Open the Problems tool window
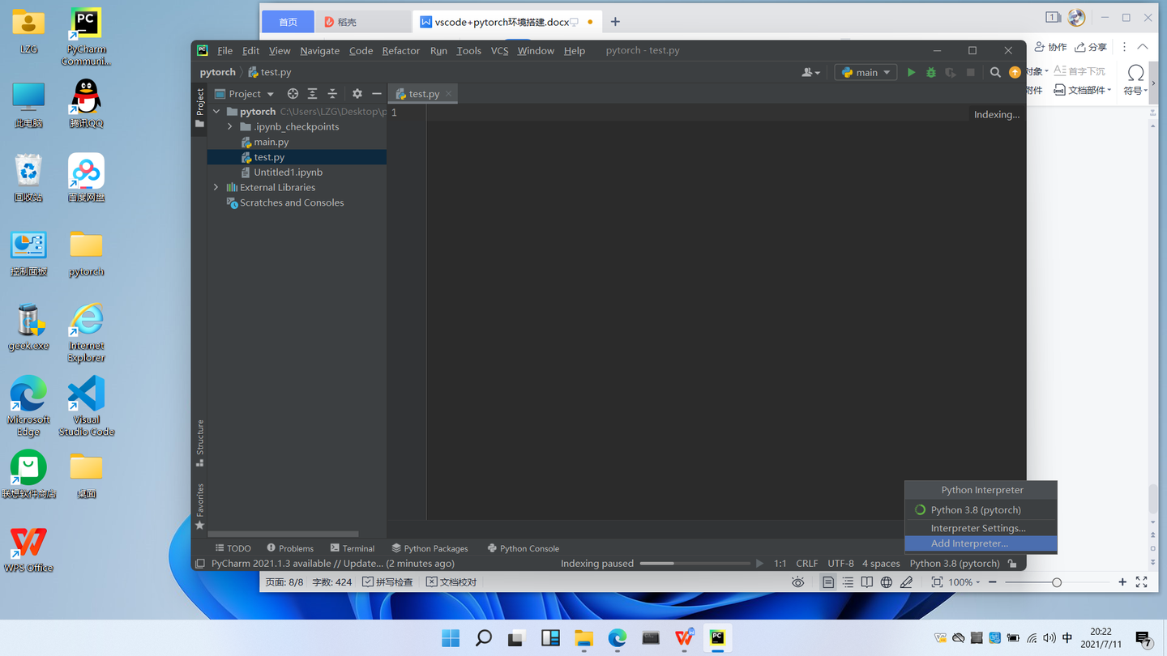Image resolution: width=1167 pixels, height=656 pixels. tap(295, 548)
